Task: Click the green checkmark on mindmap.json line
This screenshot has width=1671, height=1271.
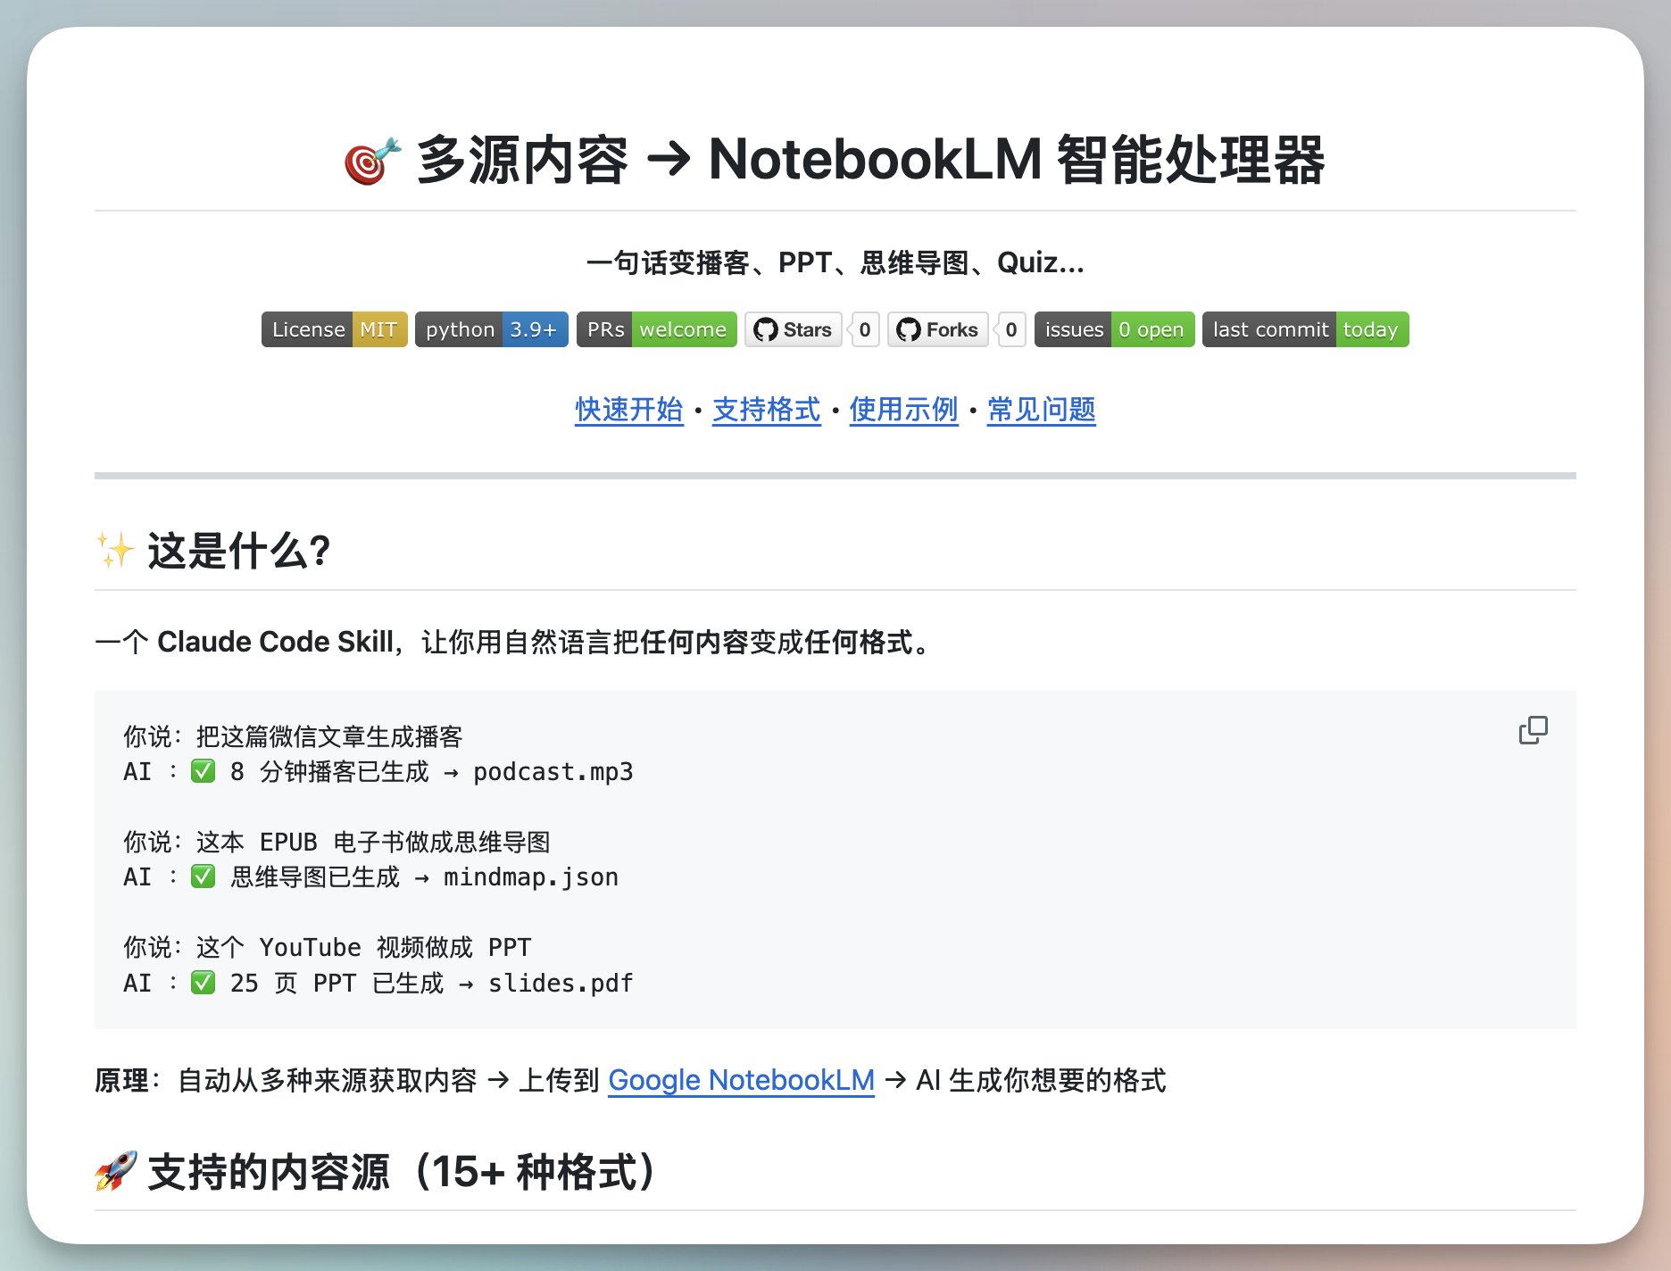Action: tap(203, 876)
